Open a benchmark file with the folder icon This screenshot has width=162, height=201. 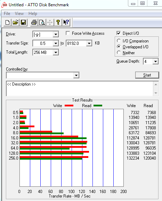(15, 23)
